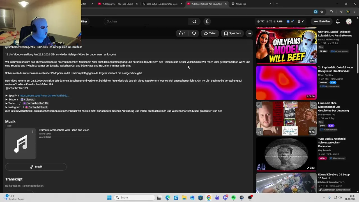Open the discord link in description

tap(27, 100)
